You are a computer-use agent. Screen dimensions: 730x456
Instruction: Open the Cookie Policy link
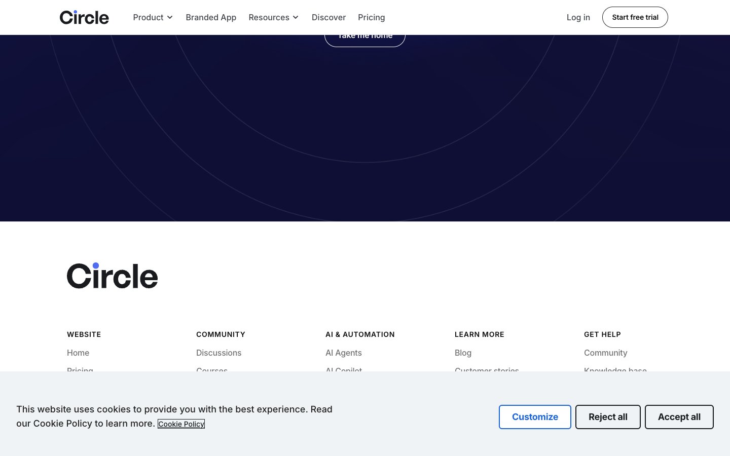point(181,424)
